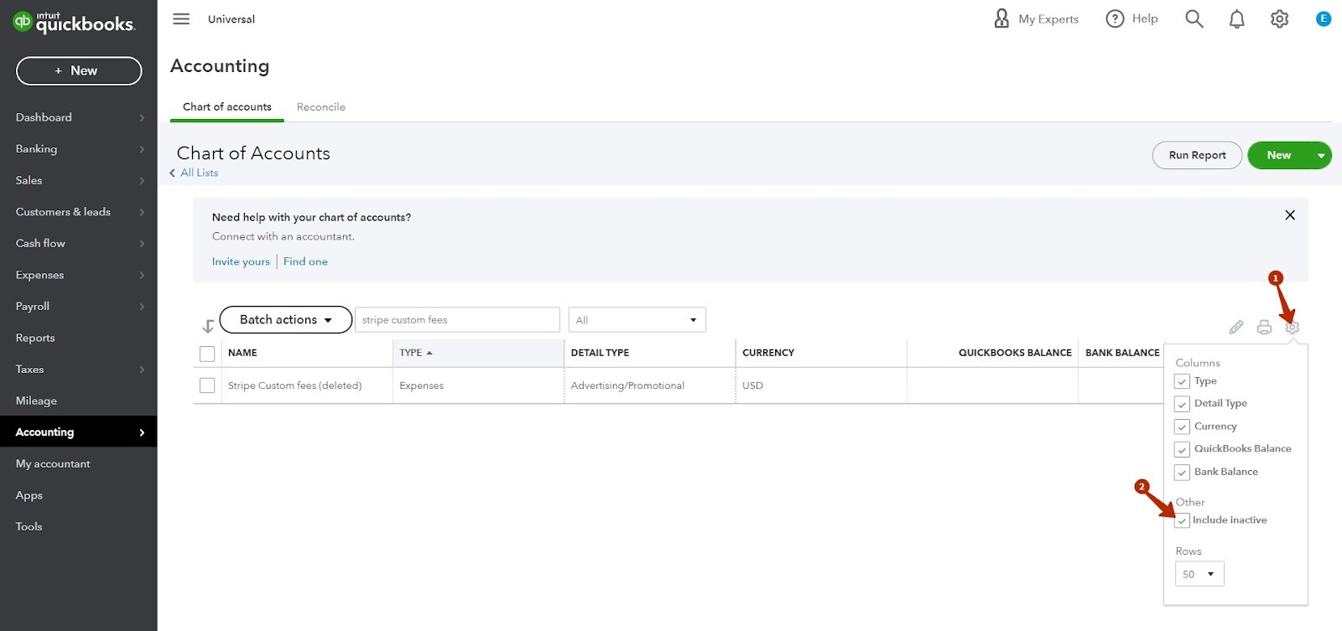Click the green New account button
Image resolution: width=1342 pixels, height=631 pixels.
pyautogui.click(x=1278, y=155)
